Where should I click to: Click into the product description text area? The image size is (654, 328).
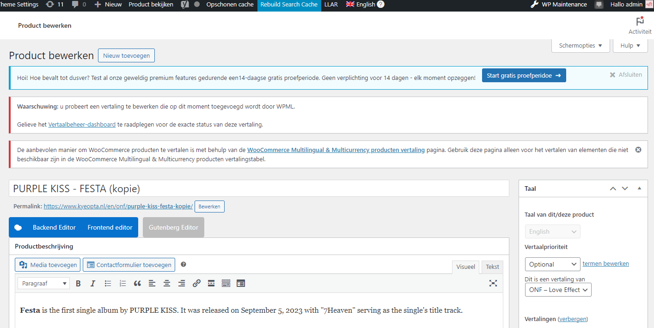tap(259, 310)
